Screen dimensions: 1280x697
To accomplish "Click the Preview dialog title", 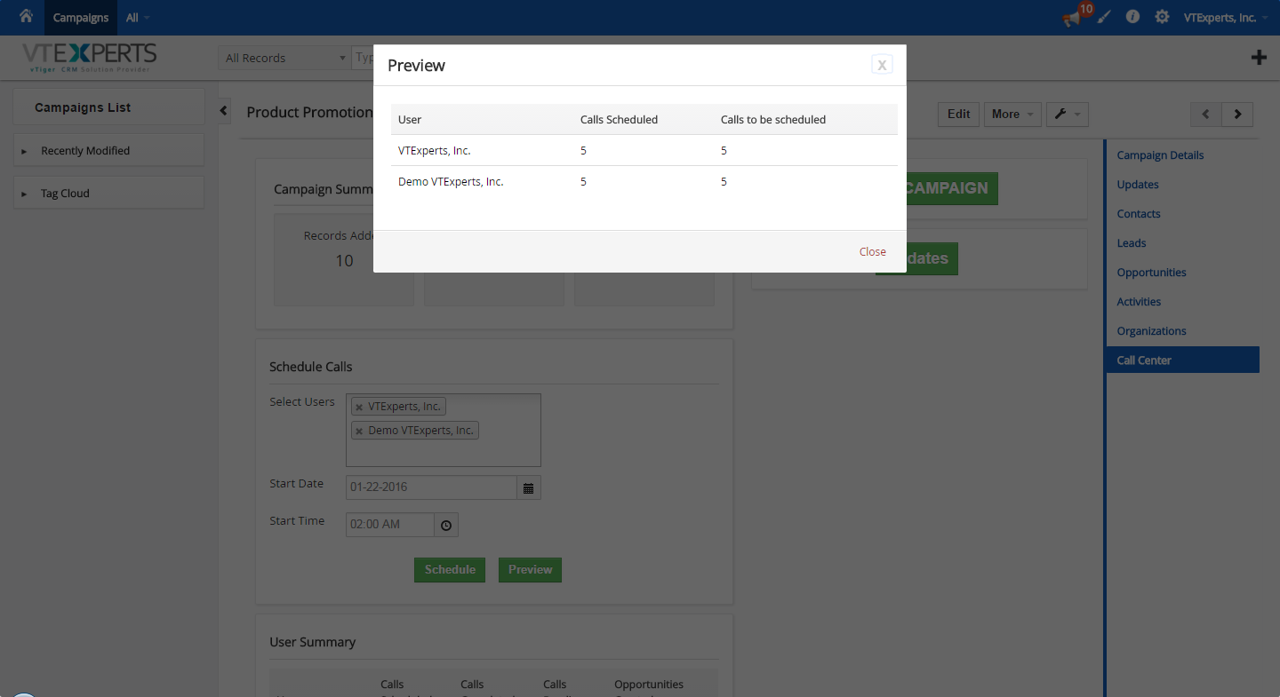I will click(416, 66).
